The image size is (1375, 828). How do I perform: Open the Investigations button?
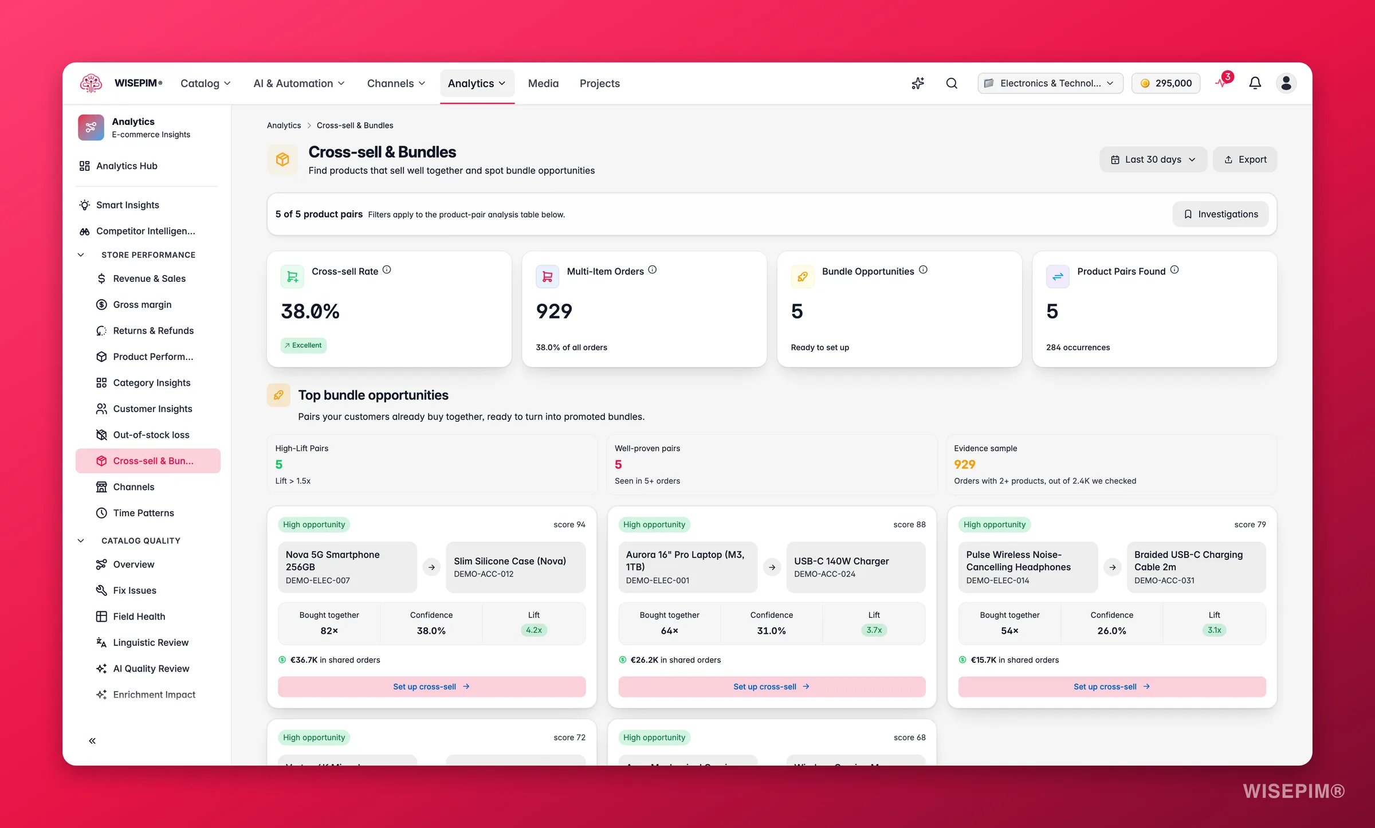[1220, 214]
